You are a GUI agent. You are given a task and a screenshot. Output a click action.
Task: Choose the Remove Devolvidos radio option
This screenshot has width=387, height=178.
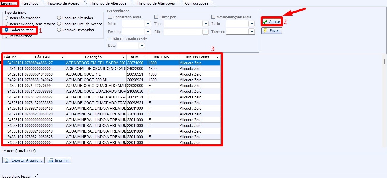[x=59, y=30]
